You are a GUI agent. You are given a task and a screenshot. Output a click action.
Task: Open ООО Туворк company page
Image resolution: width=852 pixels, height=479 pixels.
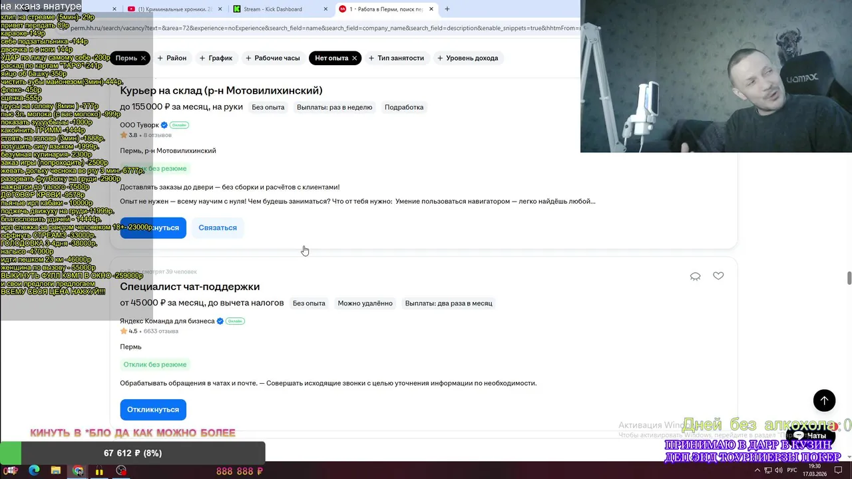coord(139,125)
